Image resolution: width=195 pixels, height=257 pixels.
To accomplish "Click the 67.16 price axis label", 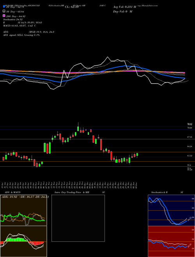I will click(190, 137).
